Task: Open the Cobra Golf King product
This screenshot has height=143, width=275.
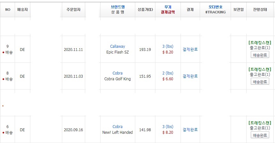Action: pos(117,79)
